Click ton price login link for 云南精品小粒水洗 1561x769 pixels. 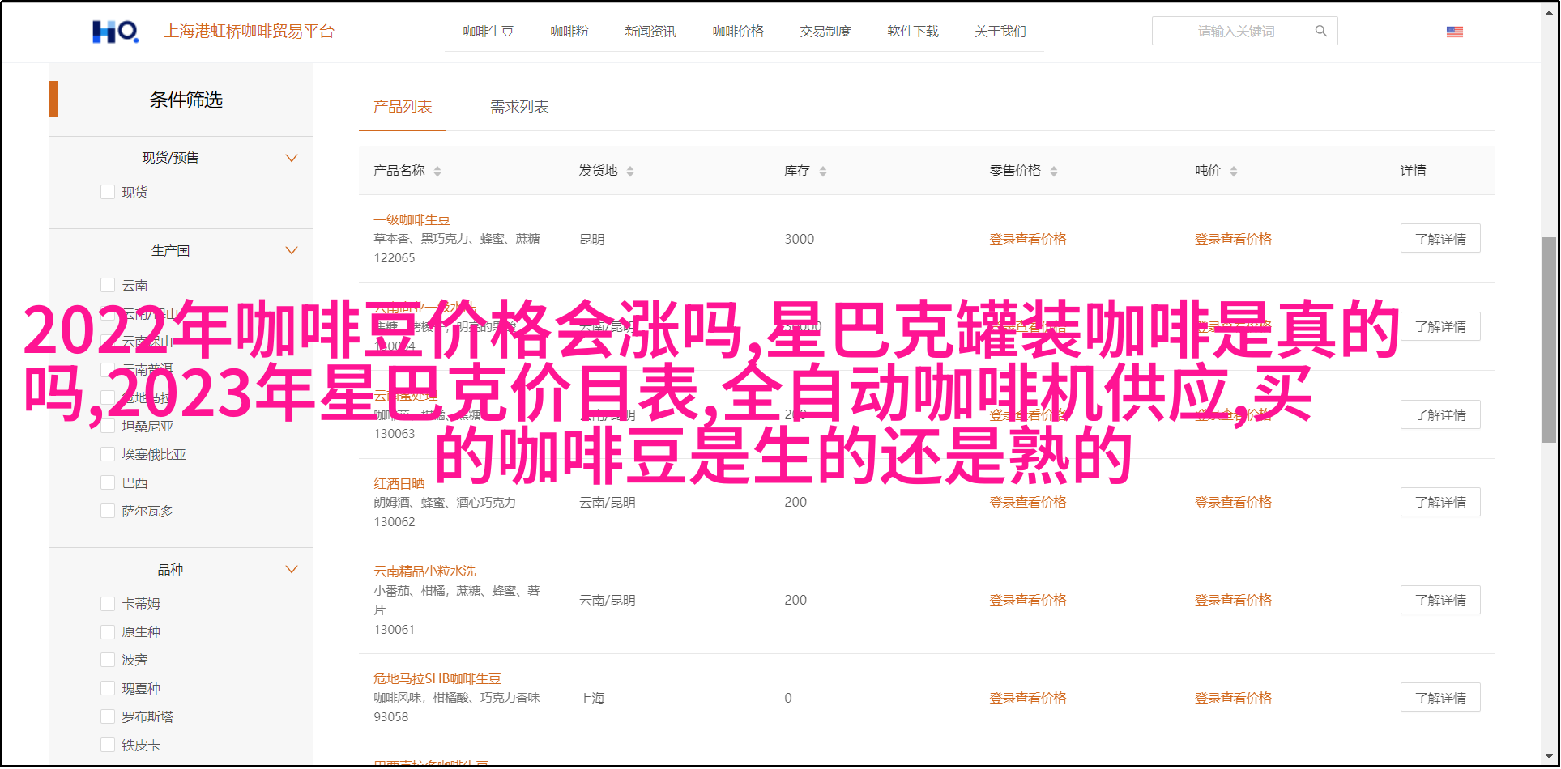click(1233, 601)
